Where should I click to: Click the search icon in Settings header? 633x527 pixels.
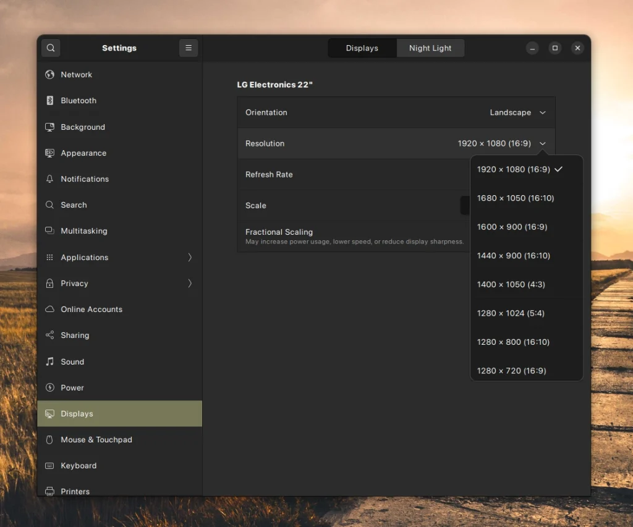click(x=51, y=48)
